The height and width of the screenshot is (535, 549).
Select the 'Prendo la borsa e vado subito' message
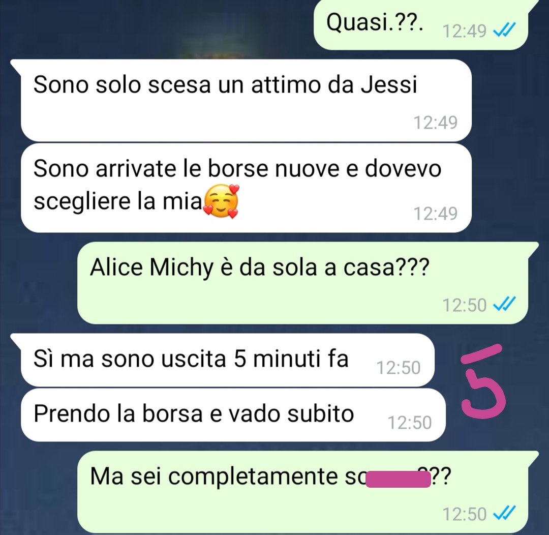point(233,415)
